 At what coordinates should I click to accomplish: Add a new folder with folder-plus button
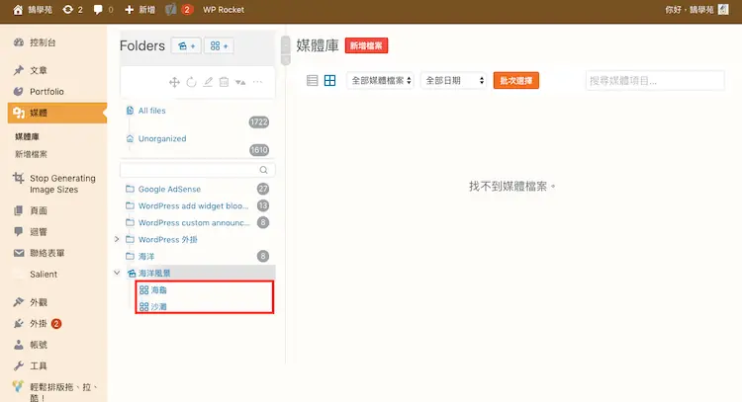tap(186, 45)
